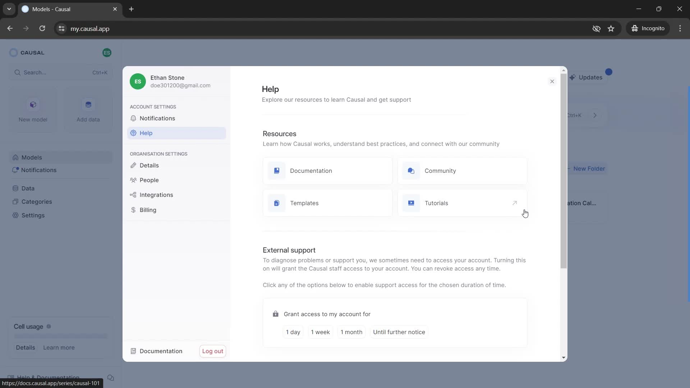Screen dimensions: 690x388
Task: Click the ES user avatar in sidebar
Action: coord(107,53)
